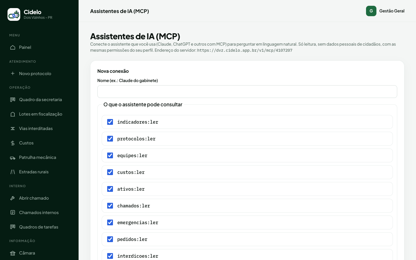Toggle the emergencias:ler checkbox
This screenshot has height=260, width=416.
pos(110,222)
